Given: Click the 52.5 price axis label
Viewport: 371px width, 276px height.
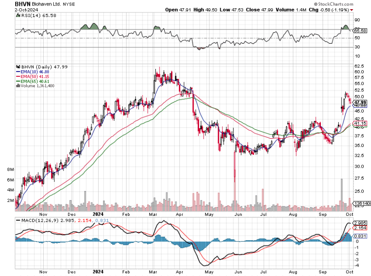Looking at the screenshot, I should [359, 90].
